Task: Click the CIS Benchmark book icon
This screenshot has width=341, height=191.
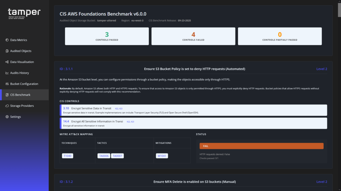Action: click(7, 95)
